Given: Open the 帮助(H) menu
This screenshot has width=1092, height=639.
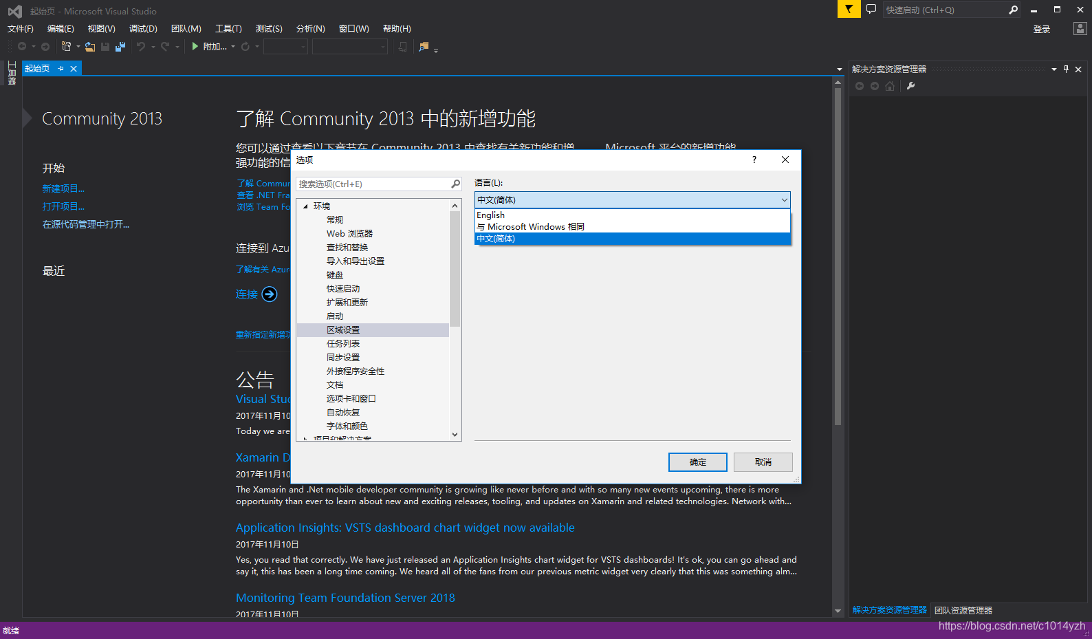Looking at the screenshot, I should coord(397,28).
